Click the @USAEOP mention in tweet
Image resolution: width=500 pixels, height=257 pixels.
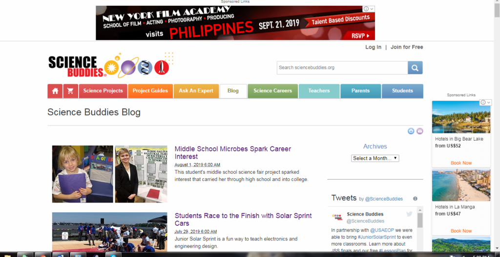point(381,230)
